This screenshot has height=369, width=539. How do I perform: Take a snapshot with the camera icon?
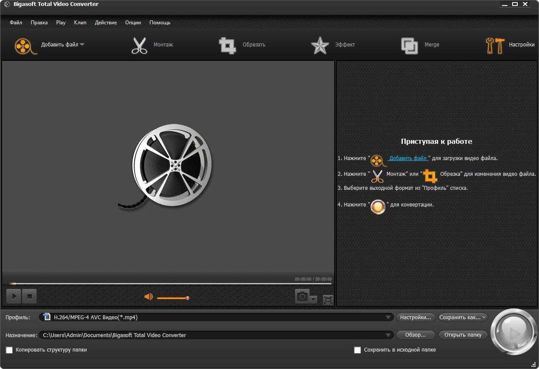302,296
